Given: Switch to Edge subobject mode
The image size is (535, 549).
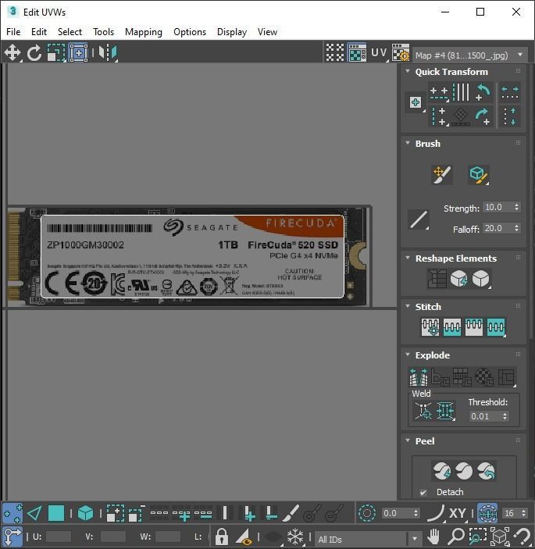Looking at the screenshot, I should click(x=34, y=513).
